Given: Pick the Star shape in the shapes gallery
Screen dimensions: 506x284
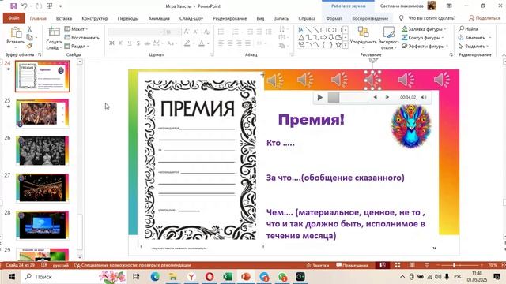Looking at the screenshot, I should tap(338, 45).
